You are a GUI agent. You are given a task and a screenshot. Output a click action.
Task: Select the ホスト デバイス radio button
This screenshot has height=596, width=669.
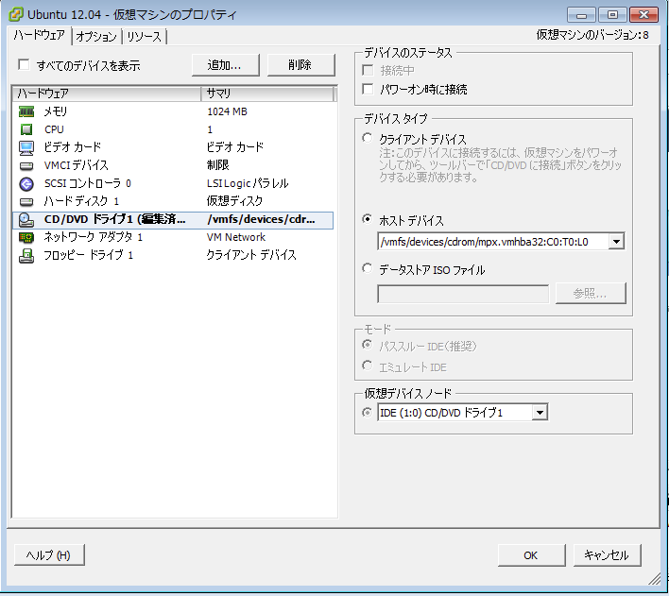tap(367, 219)
